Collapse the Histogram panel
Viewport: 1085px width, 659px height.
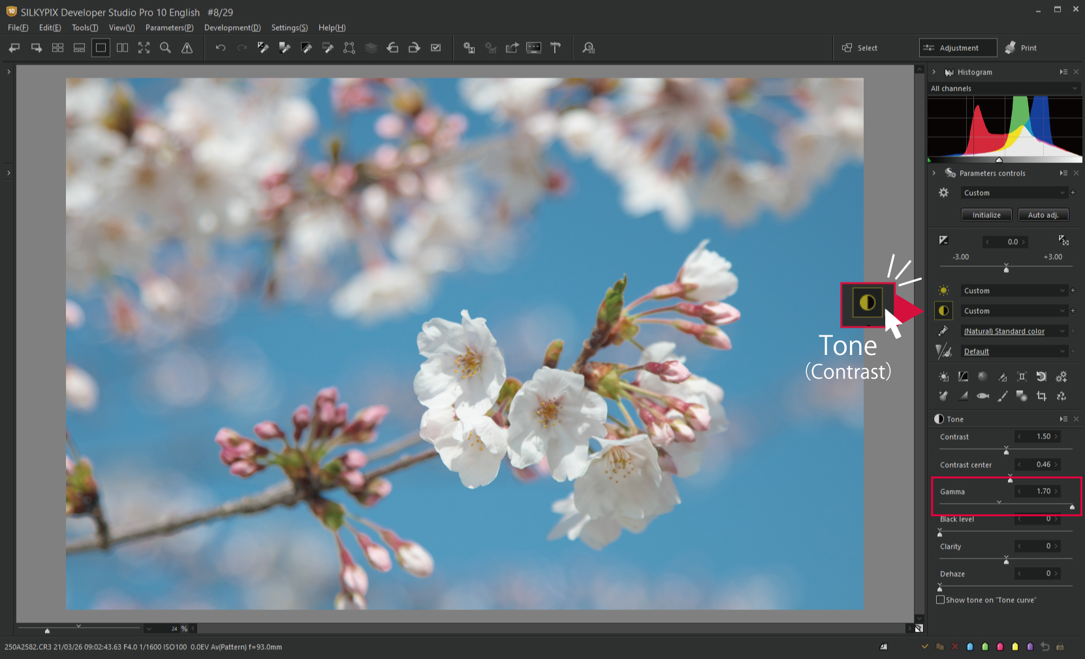pyautogui.click(x=934, y=72)
